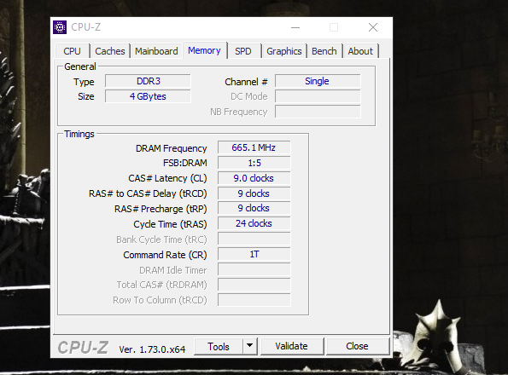Click the DRAM Frequency value field
This screenshot has width=508, height=375.
(x=254, y=147)
